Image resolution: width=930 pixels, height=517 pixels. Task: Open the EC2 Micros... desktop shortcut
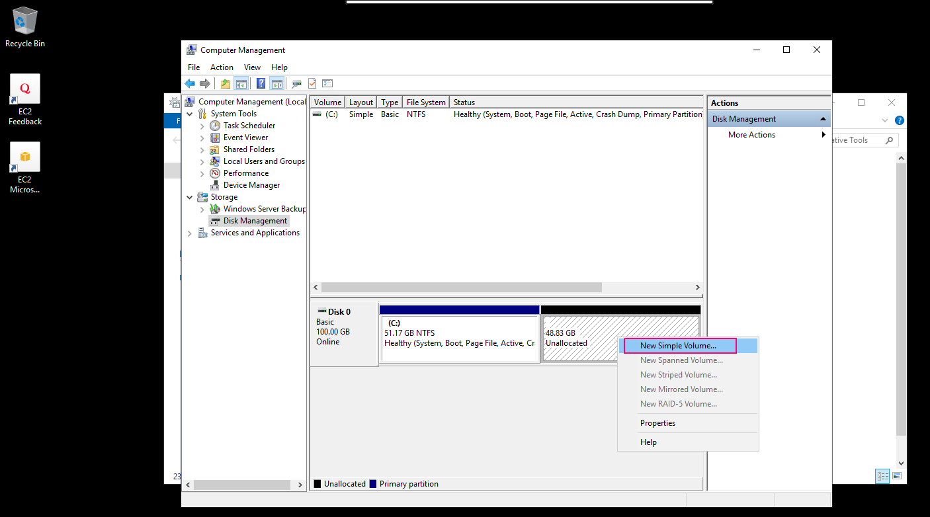[x=25, y=168]
